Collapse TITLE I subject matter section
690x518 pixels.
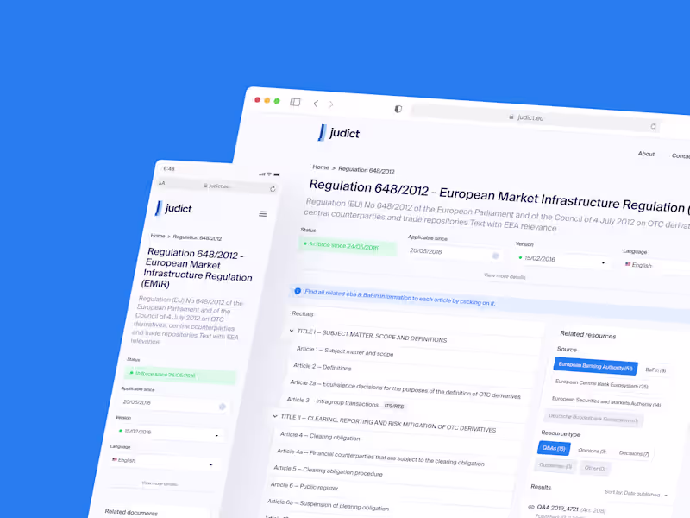coord(292,331)
